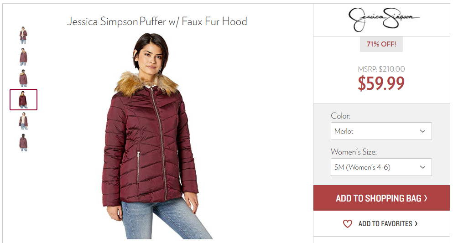Select the first thumbnail with the open jacket front view
The image size is (453, 243).
[x=23, y=35]
